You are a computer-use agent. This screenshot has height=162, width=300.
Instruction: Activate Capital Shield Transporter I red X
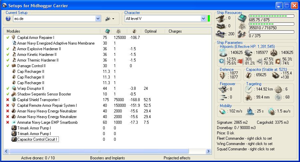pyautogui.click(x=8, y=100)
